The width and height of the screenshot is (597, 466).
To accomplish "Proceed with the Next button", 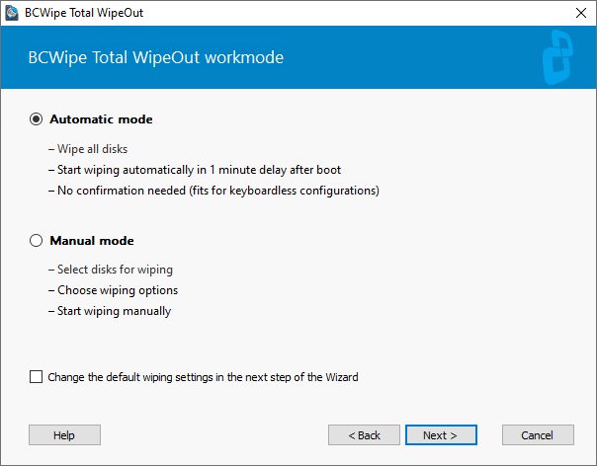I will point(441,434).
